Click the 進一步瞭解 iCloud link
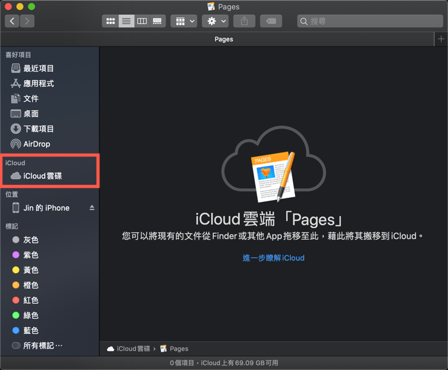The height and width of the screenshot is (370, 448). click(x=273, y=258)
